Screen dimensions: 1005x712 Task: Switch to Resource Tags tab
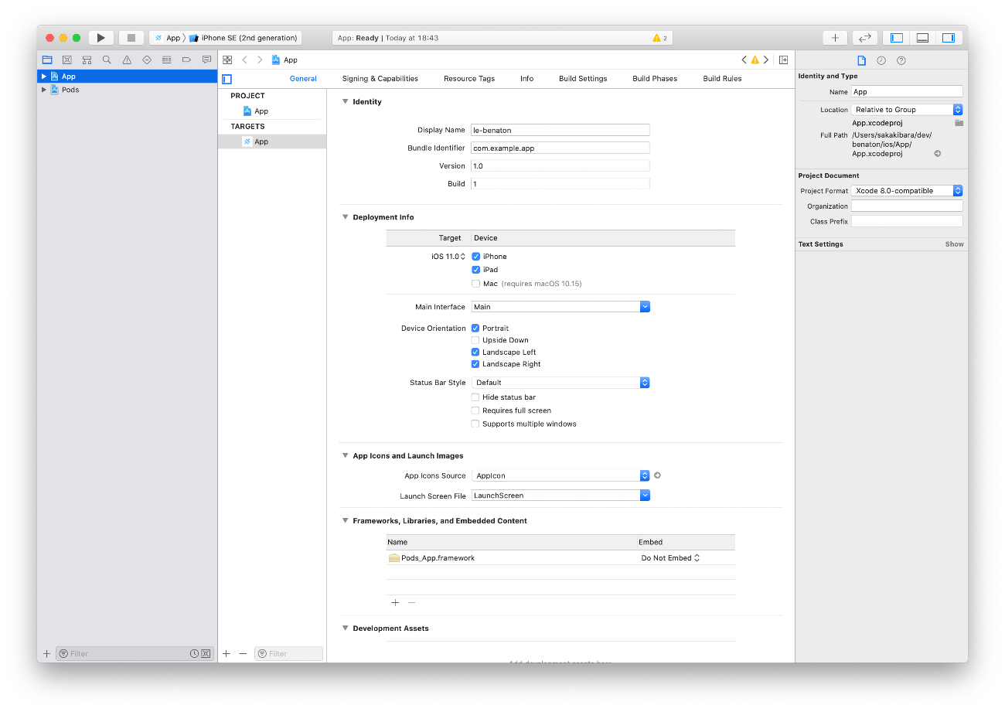(469, 79)
